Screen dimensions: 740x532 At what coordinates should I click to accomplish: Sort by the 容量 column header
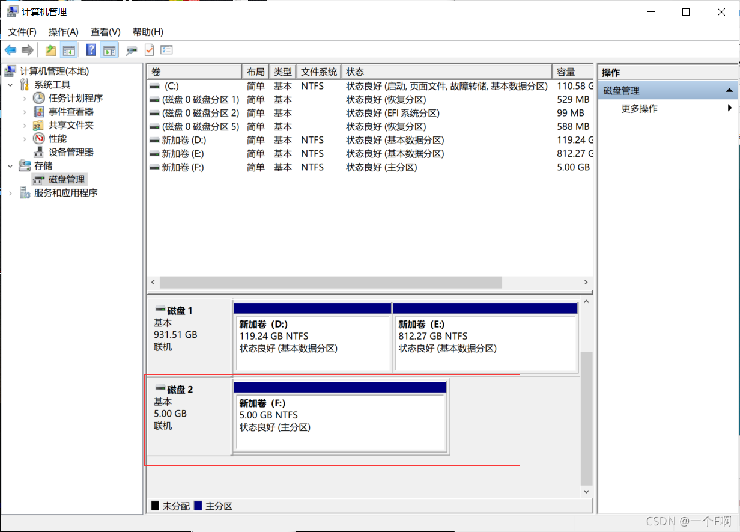(x=573, y=72)
